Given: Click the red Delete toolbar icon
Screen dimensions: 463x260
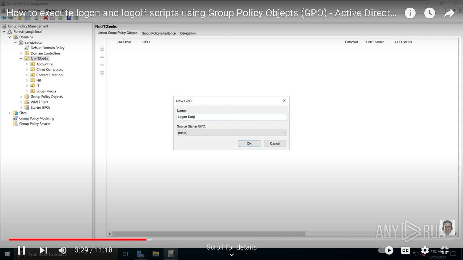Looking at the screenshot, I should [x=46, y=17].
